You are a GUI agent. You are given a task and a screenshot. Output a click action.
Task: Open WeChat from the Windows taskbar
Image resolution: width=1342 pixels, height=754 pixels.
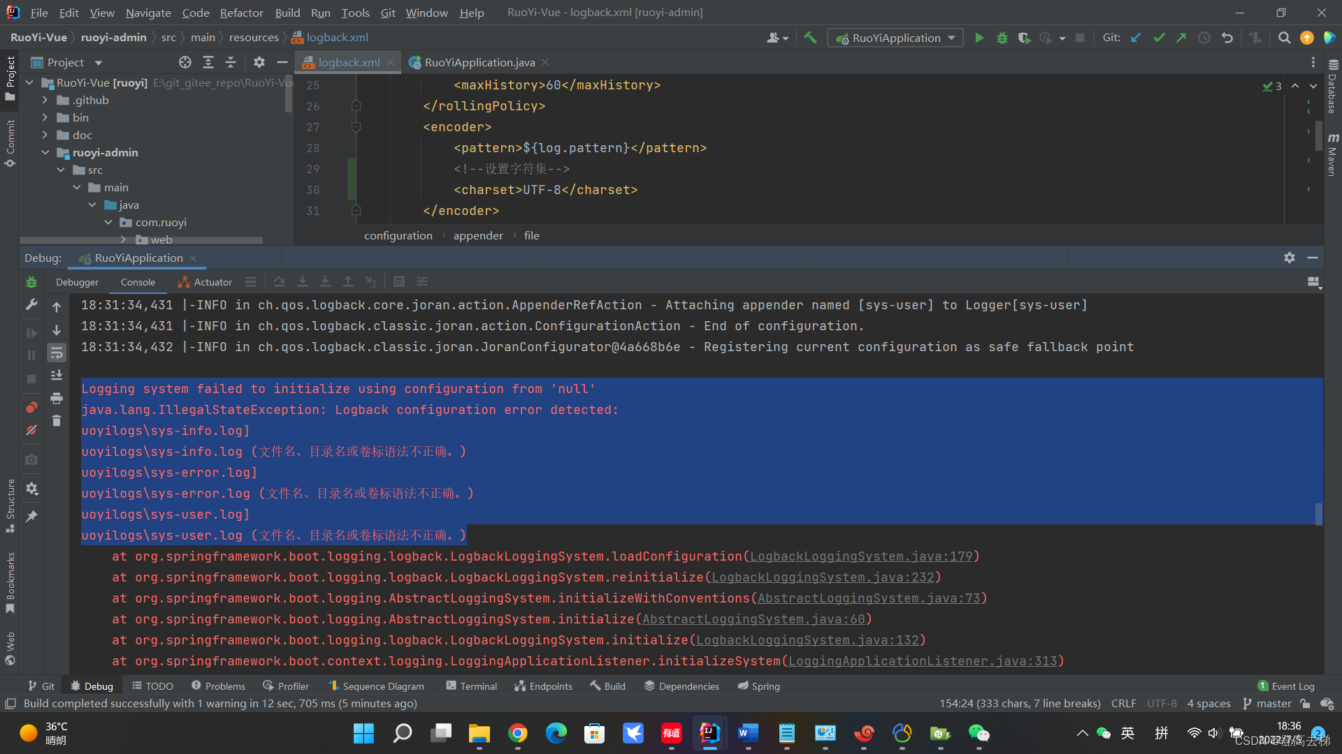coord(979,733)
